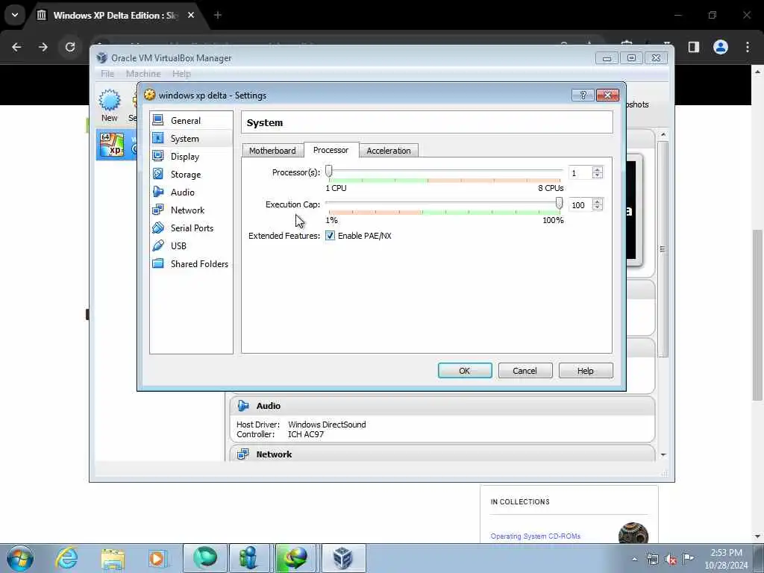Click the taskbar clock showing 2:53 PM
764x573 pixels.
(726, 559)
